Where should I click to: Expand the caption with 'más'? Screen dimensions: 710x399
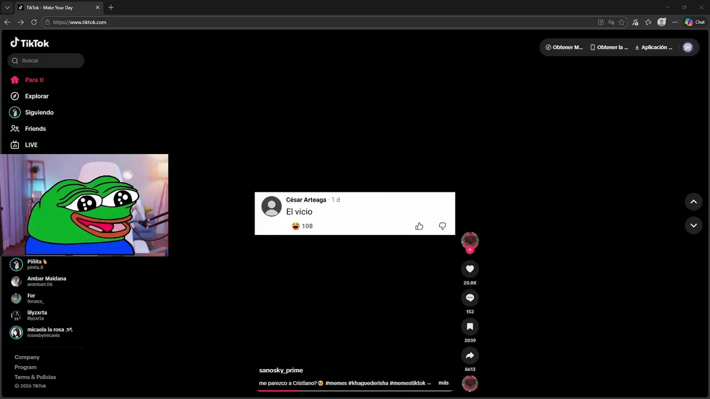point(444,383)
